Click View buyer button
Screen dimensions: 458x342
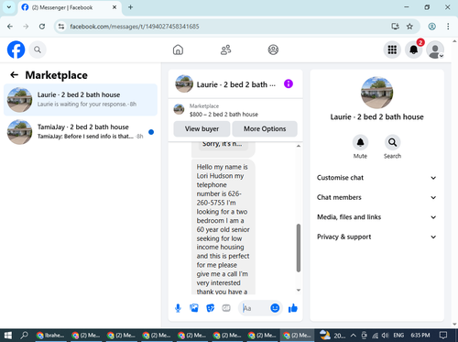pos(202,129)
